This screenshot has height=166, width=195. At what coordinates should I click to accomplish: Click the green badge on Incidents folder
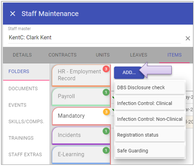106,131
